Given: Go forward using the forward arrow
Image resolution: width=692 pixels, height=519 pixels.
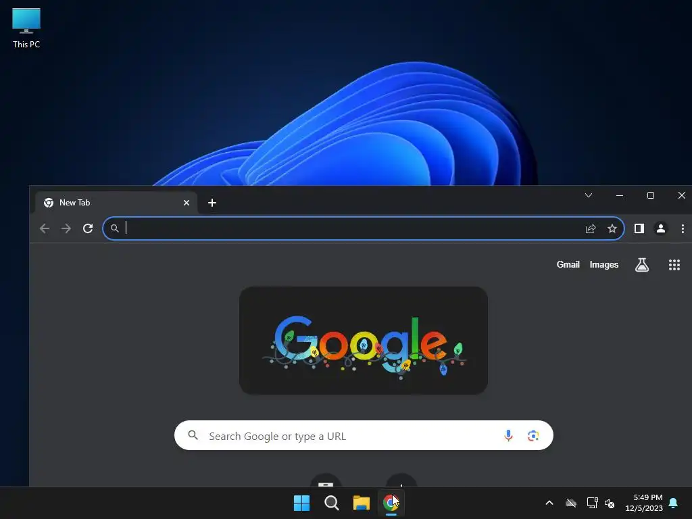Looking at the screenshot, I should coord(66,228).
